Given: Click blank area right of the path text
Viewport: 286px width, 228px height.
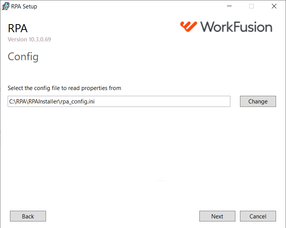Looking at the screenshot, I should [162, 101].
